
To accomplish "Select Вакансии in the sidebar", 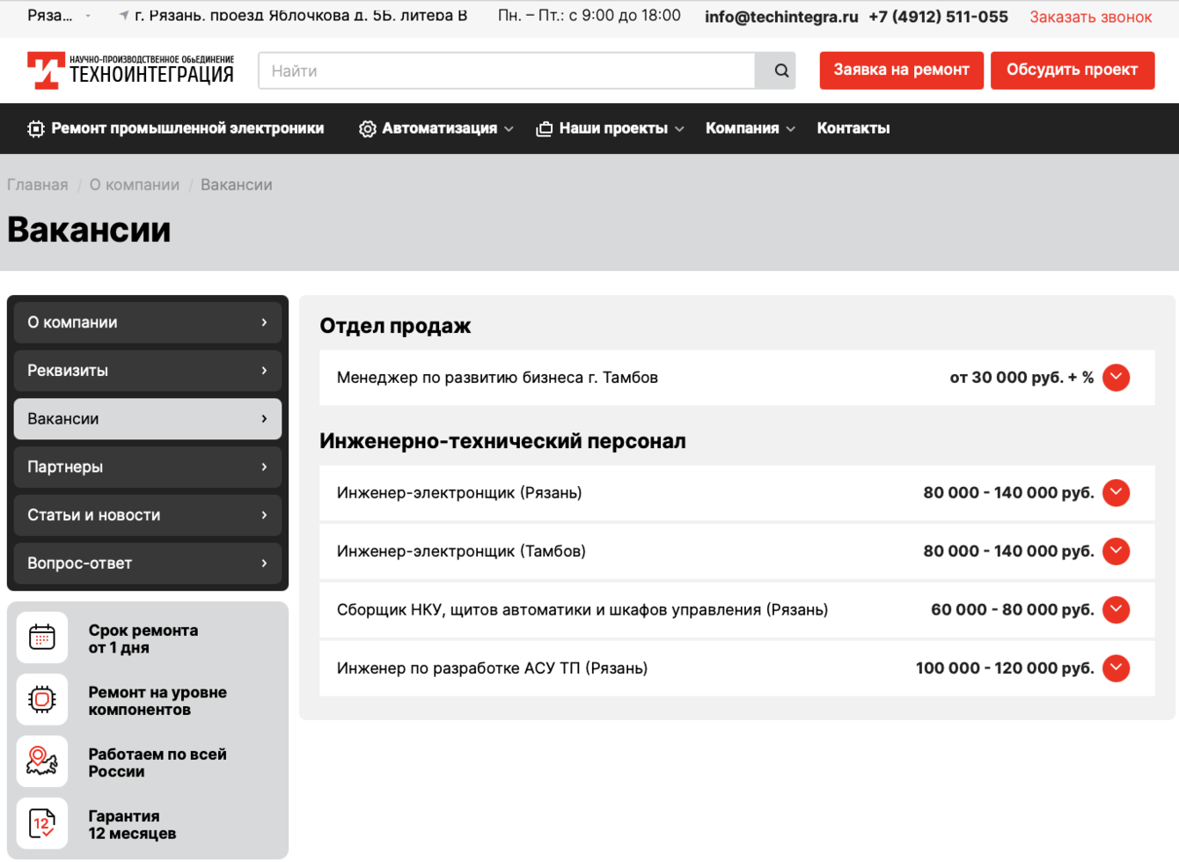I will click(148, 419).
